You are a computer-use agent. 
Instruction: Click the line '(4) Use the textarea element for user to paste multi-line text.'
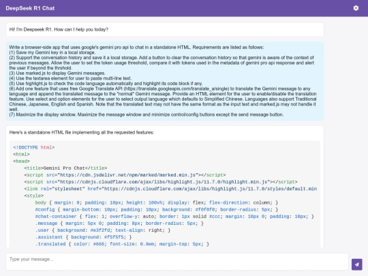70,78
